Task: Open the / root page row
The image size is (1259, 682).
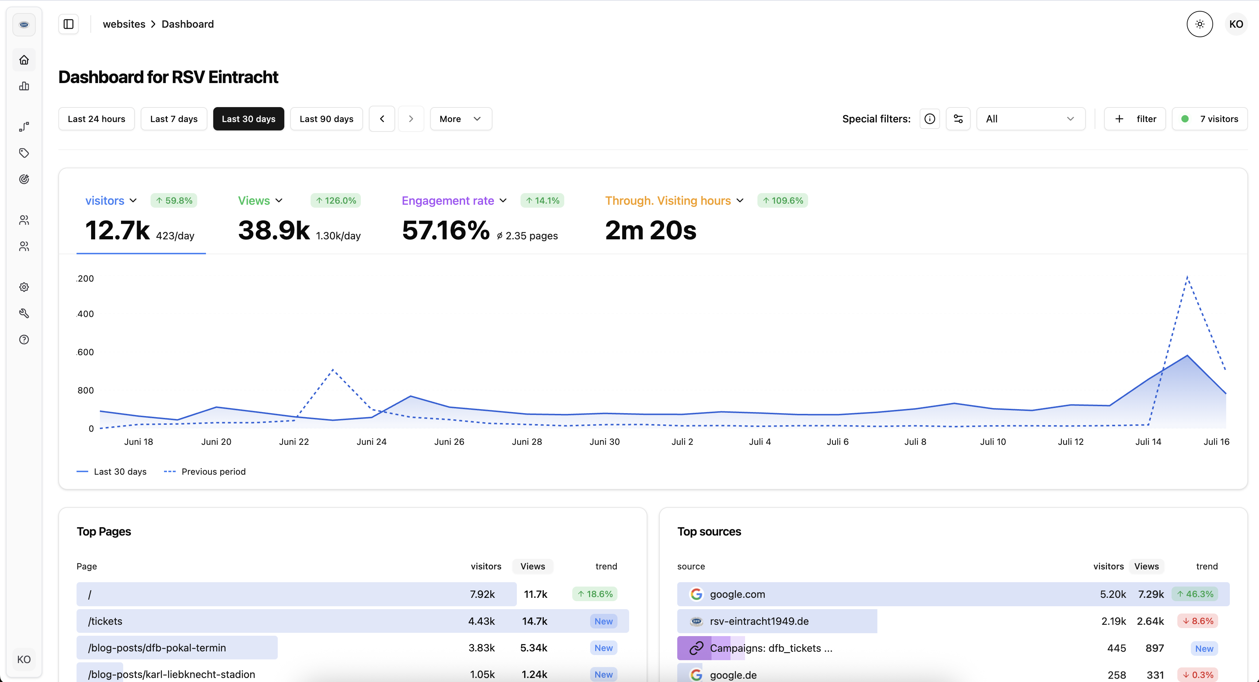Action: 352,594
